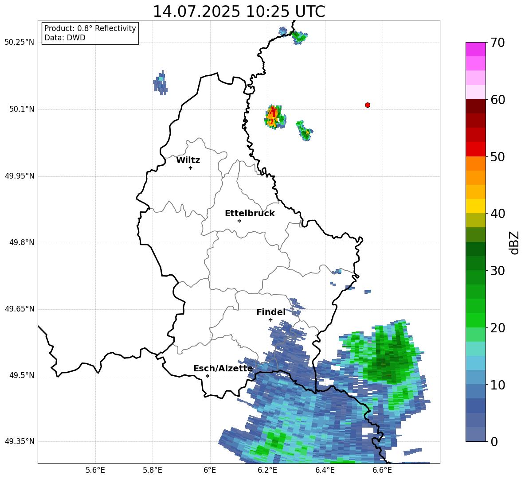Click the 6.4°E longitude label

(325, 471)
